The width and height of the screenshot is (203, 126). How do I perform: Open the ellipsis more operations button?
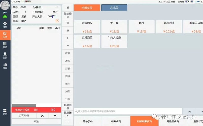click(x=68, y=122)
